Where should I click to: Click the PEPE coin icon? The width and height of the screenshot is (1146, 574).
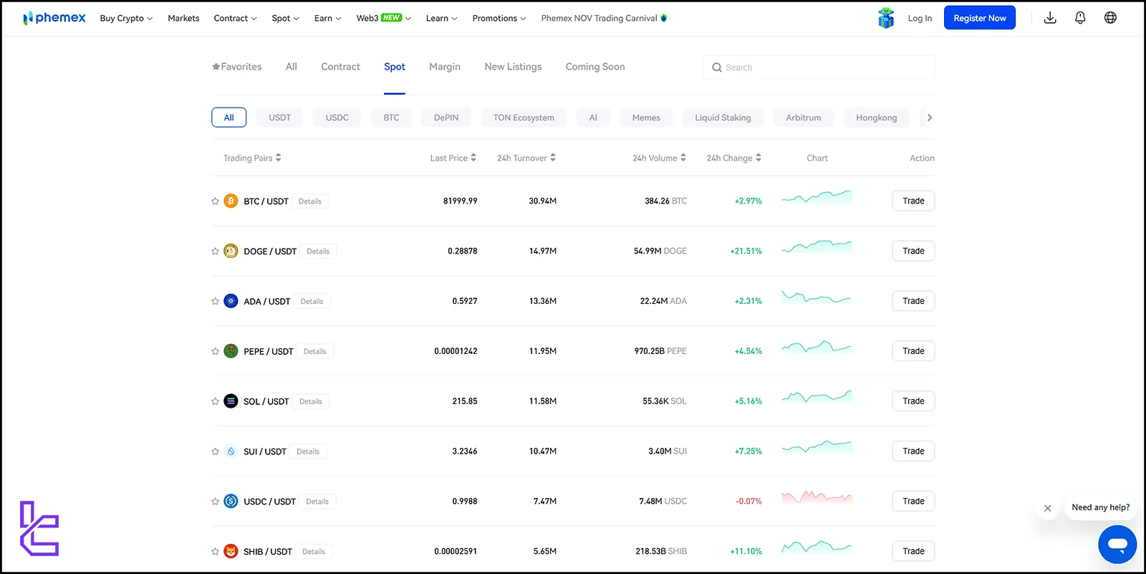(x=231, y=351)
